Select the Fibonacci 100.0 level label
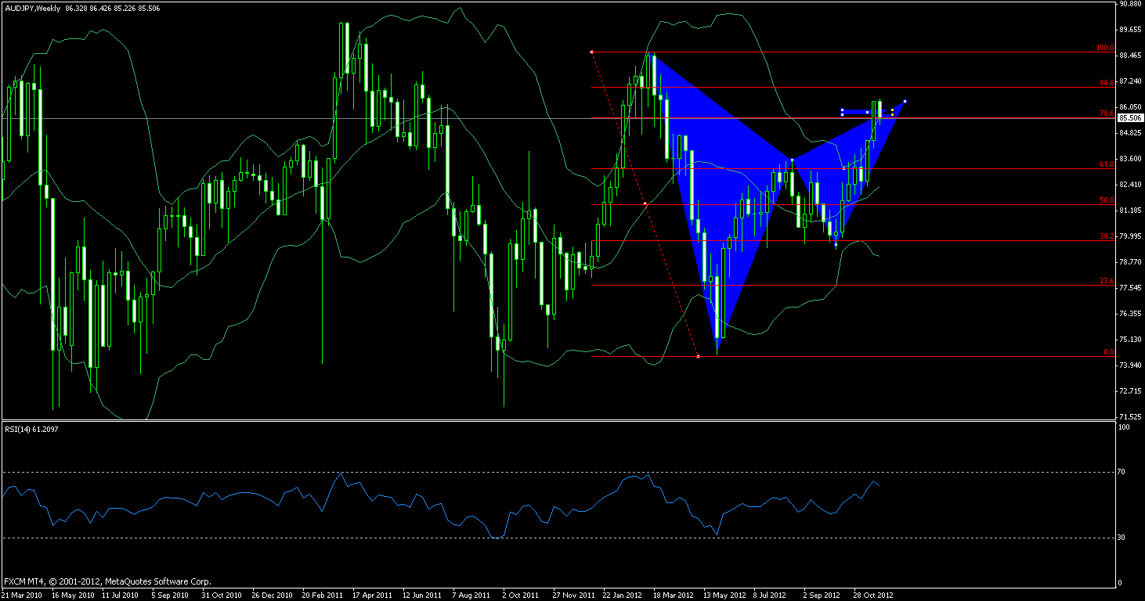This screenshot has height=601, width=1145. pyautogui.click(x=1105, y=48)
